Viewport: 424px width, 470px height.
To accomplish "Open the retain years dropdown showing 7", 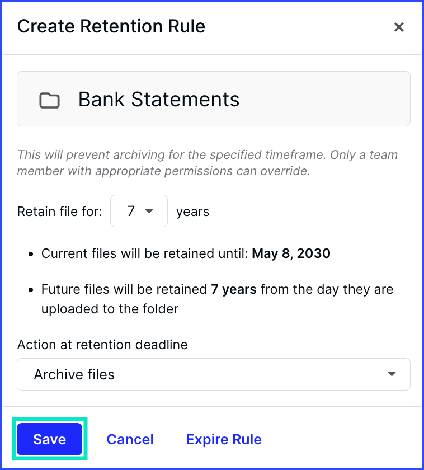I will click(x=139, y=211).
